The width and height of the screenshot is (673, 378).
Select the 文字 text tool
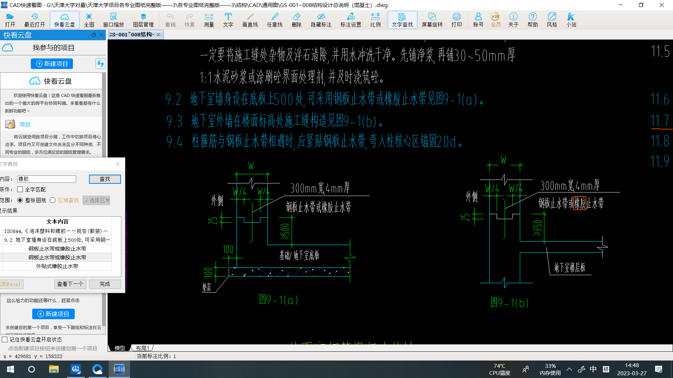coord(228,20)
